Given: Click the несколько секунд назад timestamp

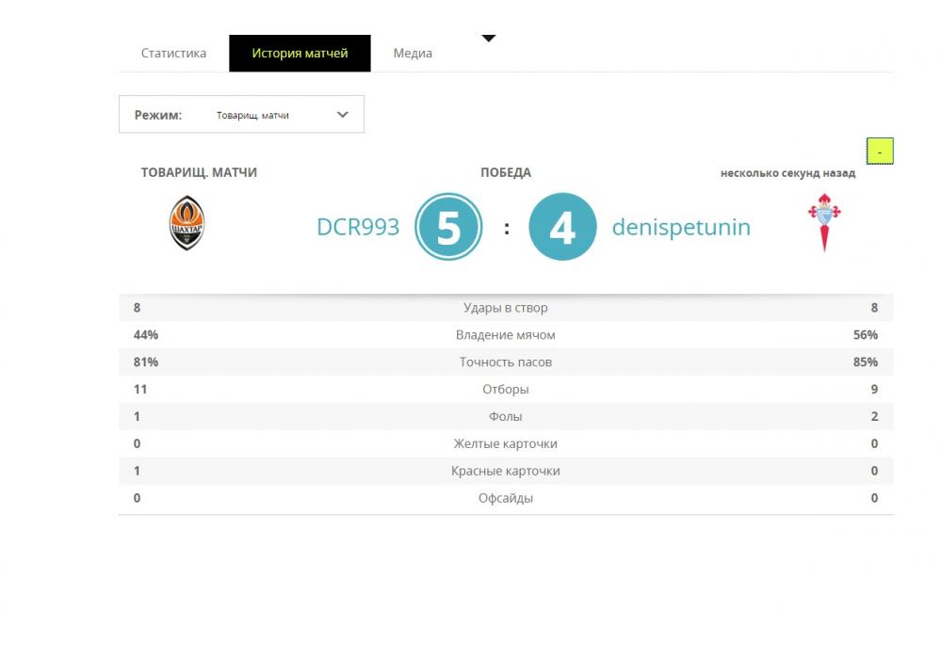Looking at the screenshot, I should tap(788, 173).
